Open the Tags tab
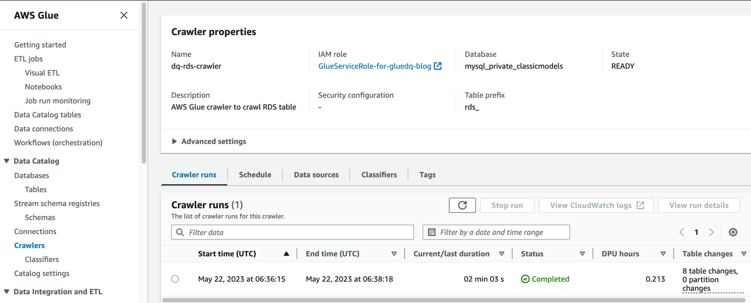The height and width of the screenshot is (303, 751). (x=427, y=175)
